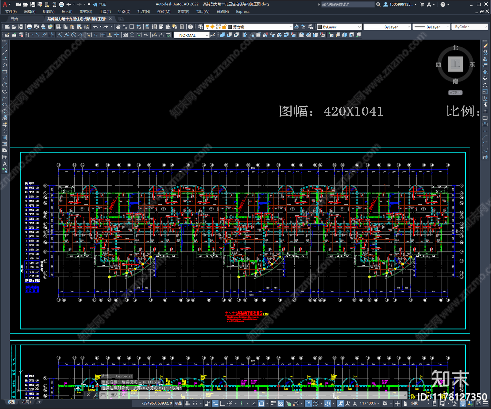This screenshot has width=491, height=409.
Task: Switch to the 开始 start tab
Action: pos(14,19)
